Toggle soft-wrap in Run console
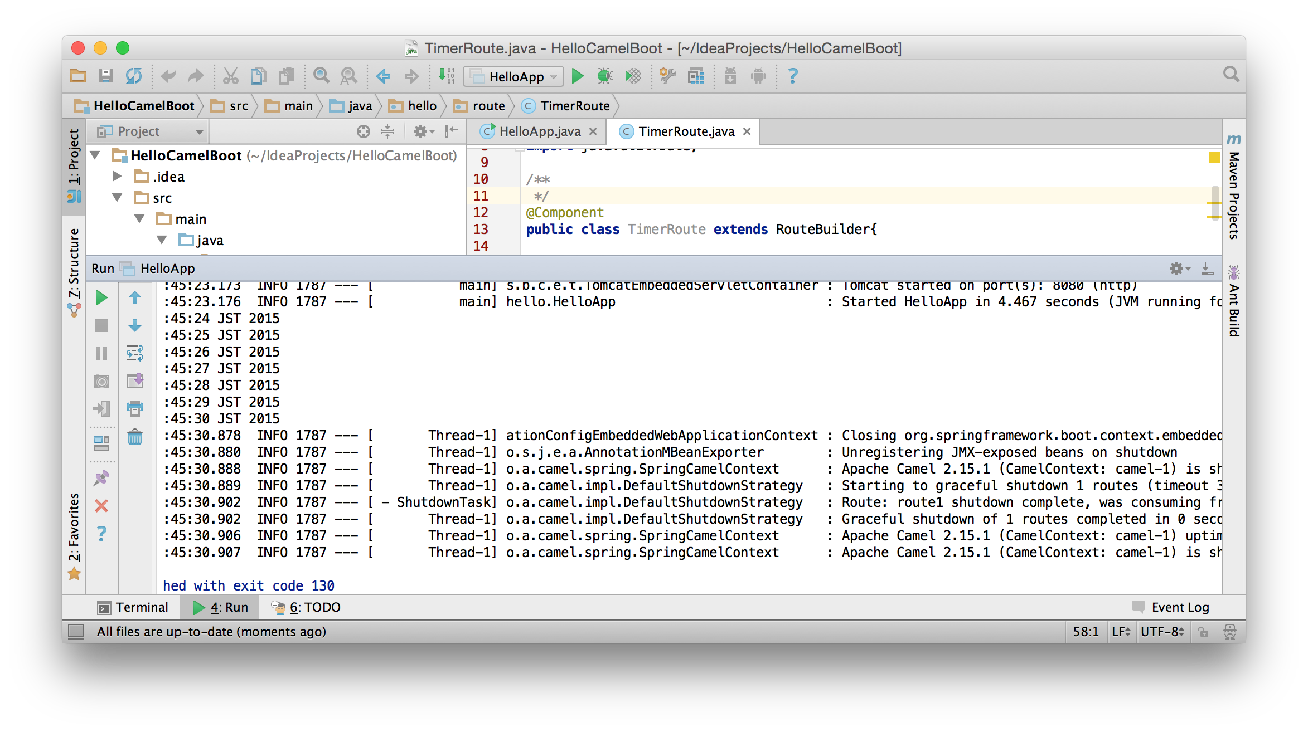This screenshot has height=732, width=1308. point(135,353)
